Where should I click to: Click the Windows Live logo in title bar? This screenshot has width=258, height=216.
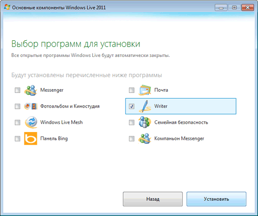coord(7,7)
